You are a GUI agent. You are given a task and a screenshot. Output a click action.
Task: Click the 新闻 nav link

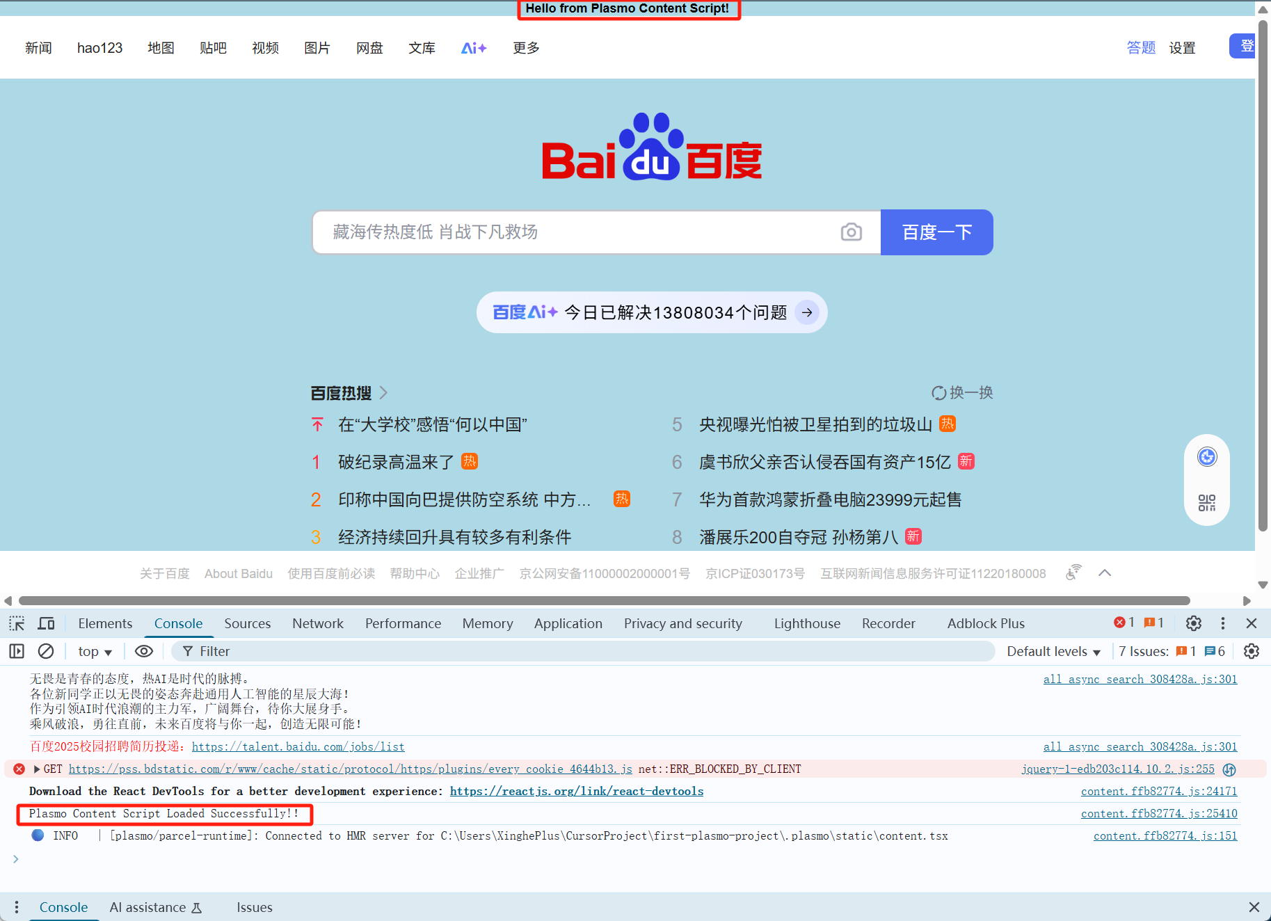click(38, 48)
